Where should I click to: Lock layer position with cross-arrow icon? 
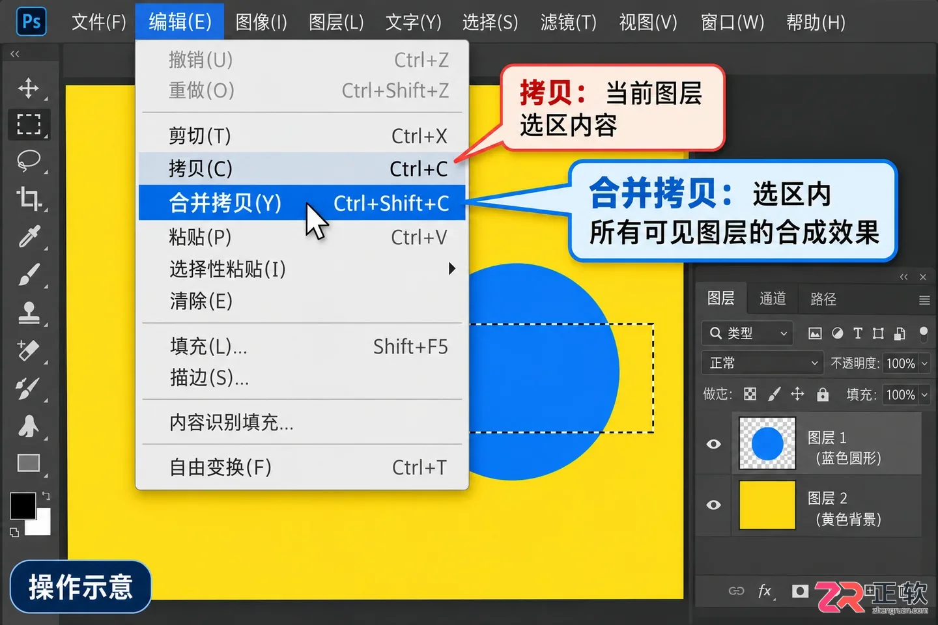coord(797,395)
